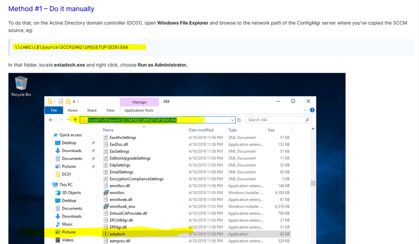The image size is (419, 244).
Task: Switch to the Home ribbon tab
Action: click(x=72, y=110)
